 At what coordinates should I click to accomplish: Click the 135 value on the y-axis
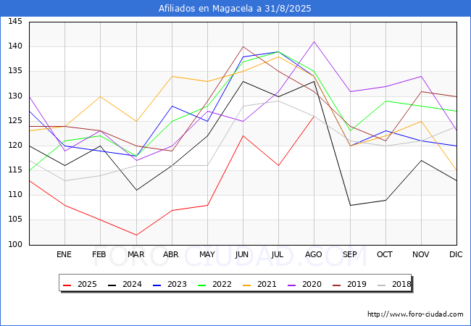[x=15, y=71]
